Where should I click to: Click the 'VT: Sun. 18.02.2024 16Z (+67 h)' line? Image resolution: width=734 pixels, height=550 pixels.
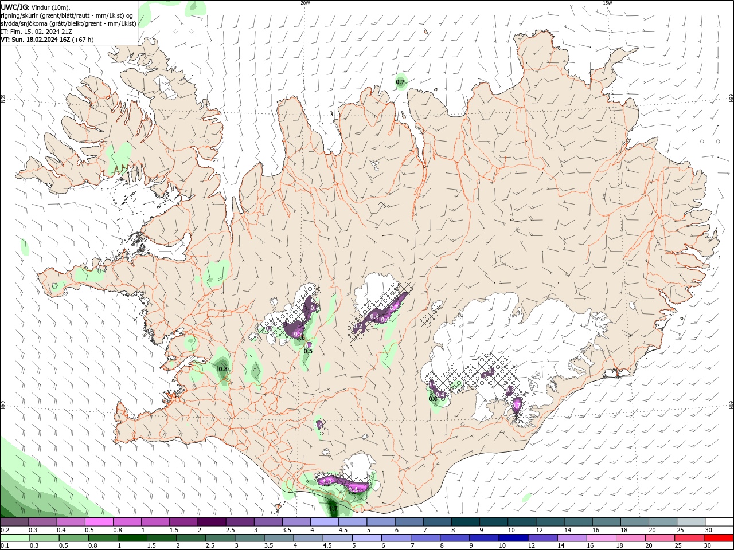(x=47, y=40)
